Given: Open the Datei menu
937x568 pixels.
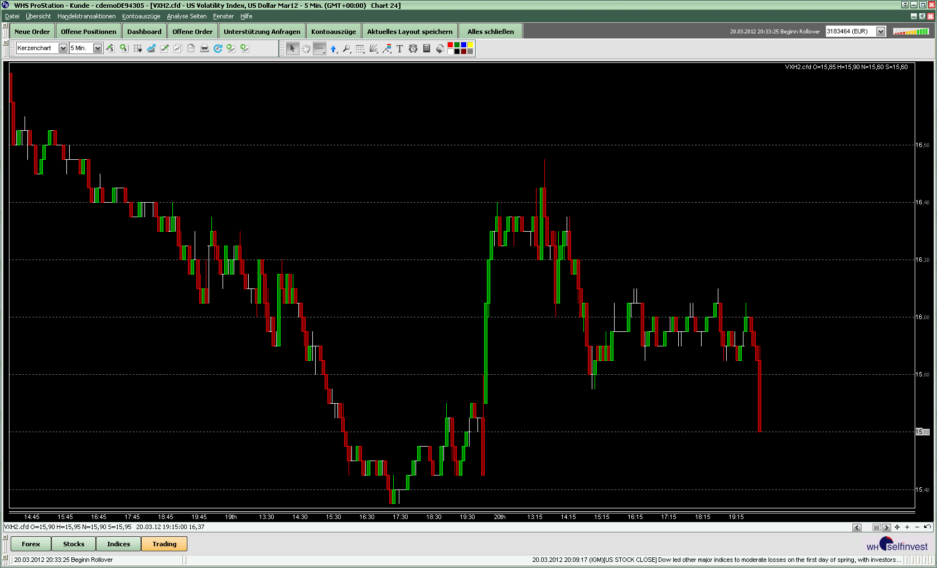Looking at the screenshot, I should (x=12, y=16).
